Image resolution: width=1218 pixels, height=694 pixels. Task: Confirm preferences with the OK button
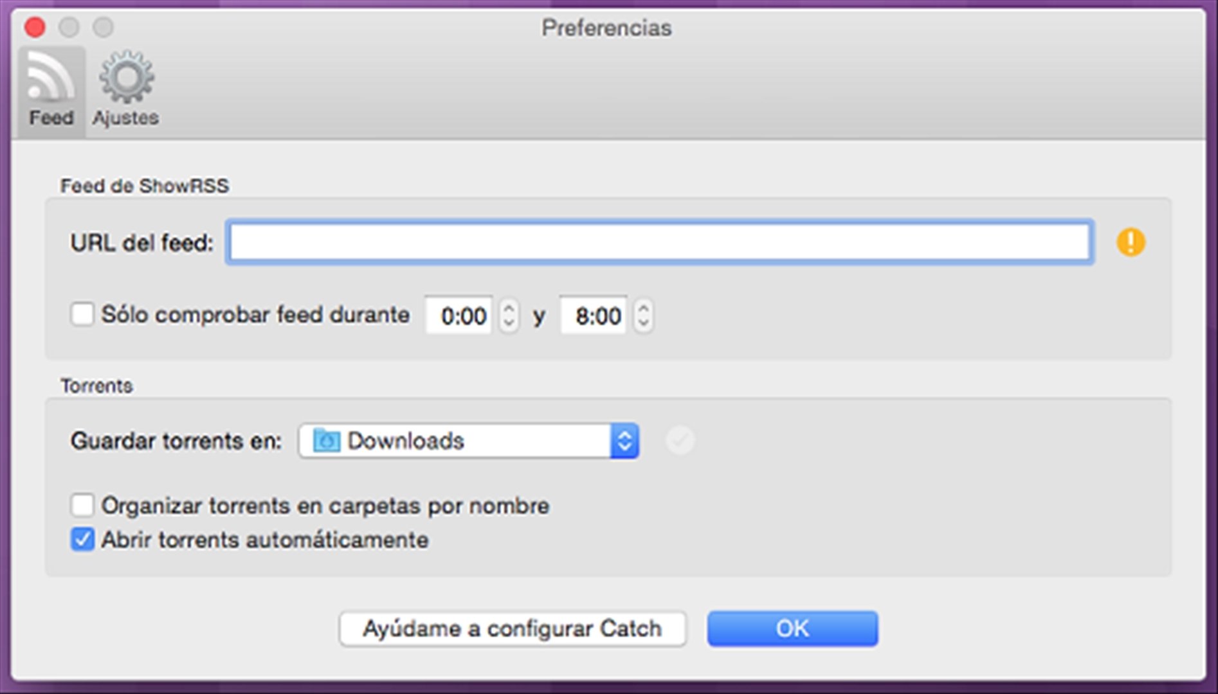click(x=792, y=628)
